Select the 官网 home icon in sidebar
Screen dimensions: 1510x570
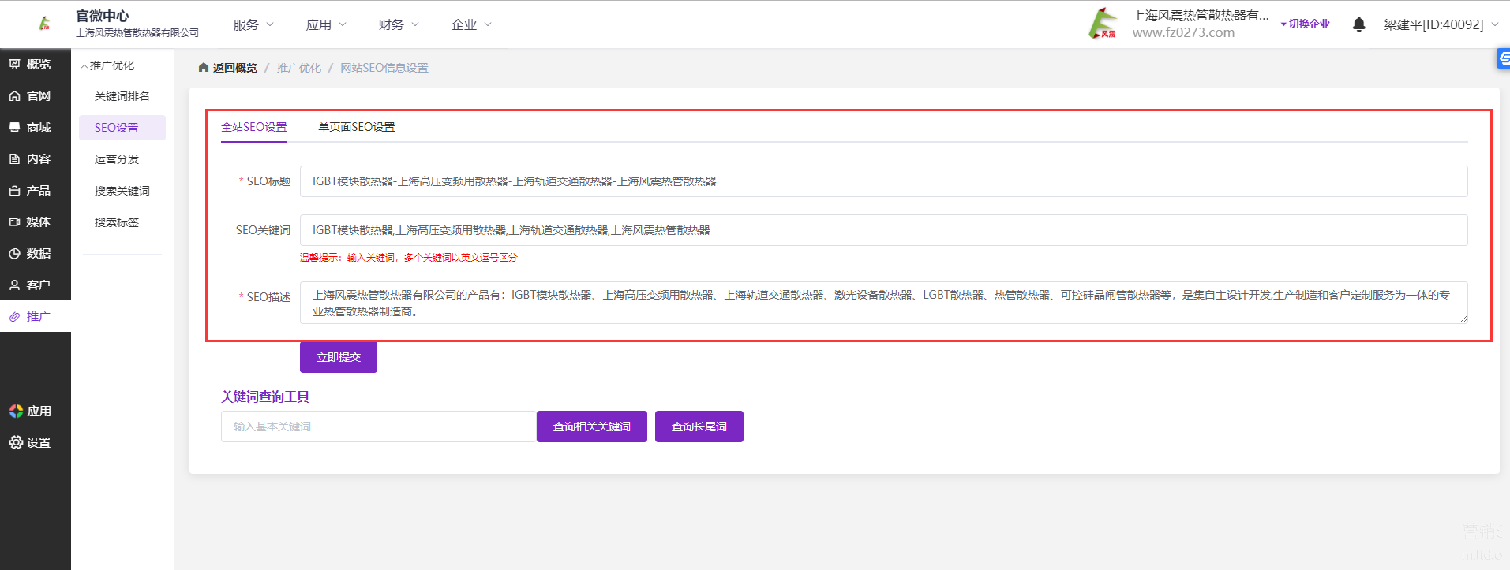15,96
